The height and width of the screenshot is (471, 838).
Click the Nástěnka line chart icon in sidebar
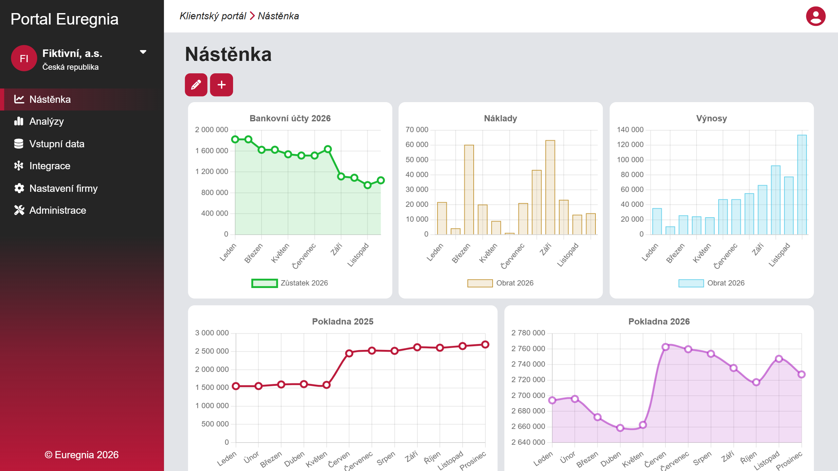pyautogui.click(x=19, y=99)
